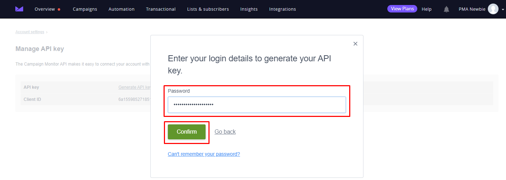Open the Automation menu item

point(122,9)
